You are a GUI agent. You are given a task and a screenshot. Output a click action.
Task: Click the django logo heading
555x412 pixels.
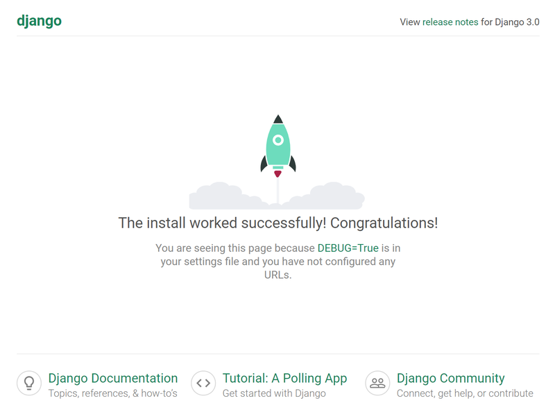pyautogui.click(x=40, y=22)
